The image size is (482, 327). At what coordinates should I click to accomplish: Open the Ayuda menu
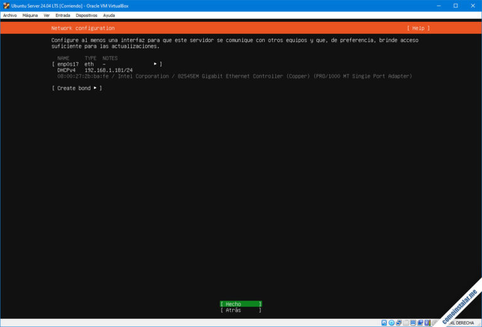109,15
